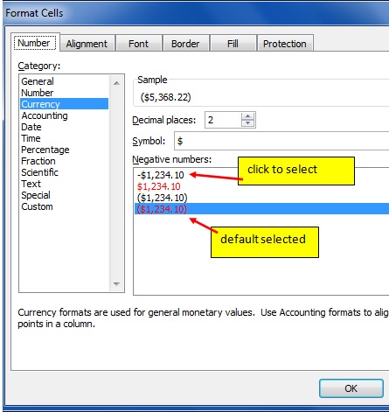Image resolution: width=389 pixels, height=412 pixels.
Task: Switch to the Alignment tab
Action: coord(87,44)
